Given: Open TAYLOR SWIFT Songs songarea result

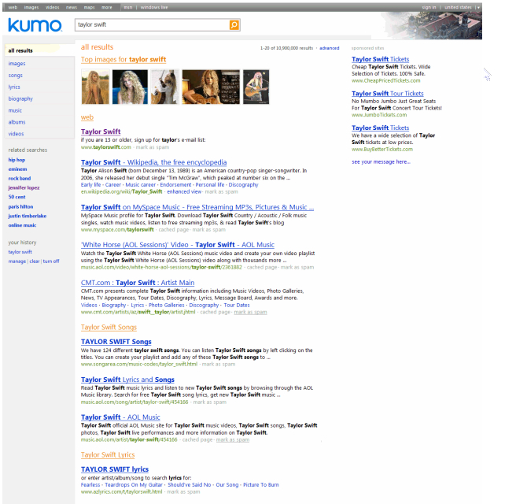Looking at the screenshot, I should (116, 342).
